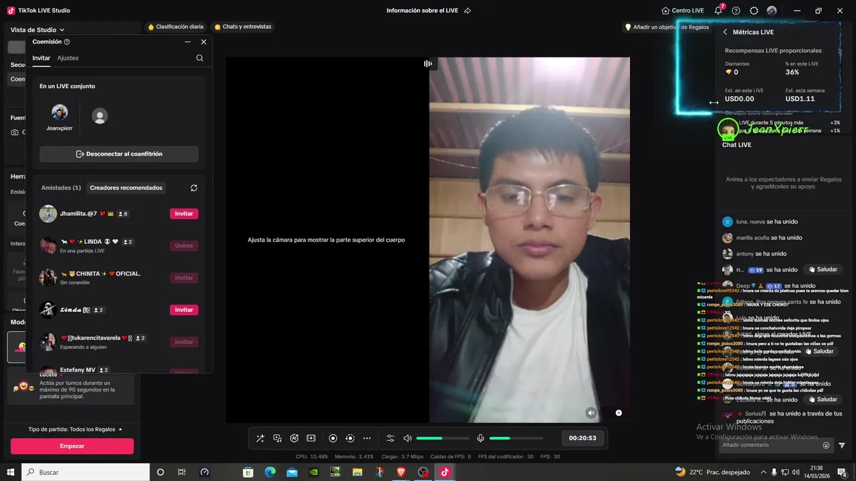Open the three-dots more options
This screenshot has width=856, height=481.
click(x=366, y=438)
